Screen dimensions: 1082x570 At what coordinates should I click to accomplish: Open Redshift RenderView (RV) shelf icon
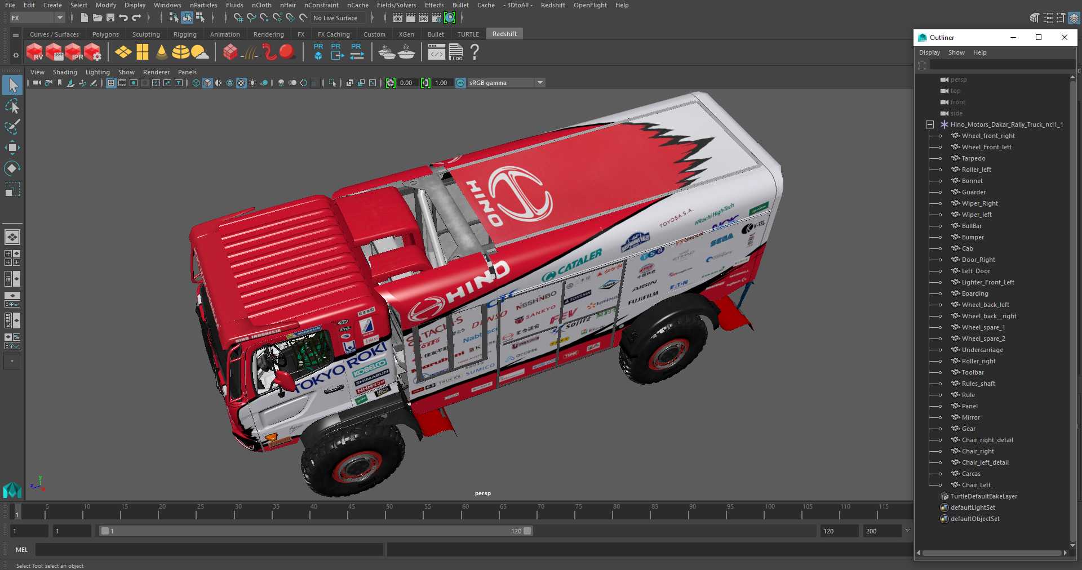tap(35, 52)
